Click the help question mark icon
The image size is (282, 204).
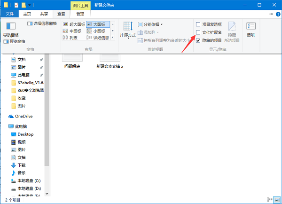278,14
